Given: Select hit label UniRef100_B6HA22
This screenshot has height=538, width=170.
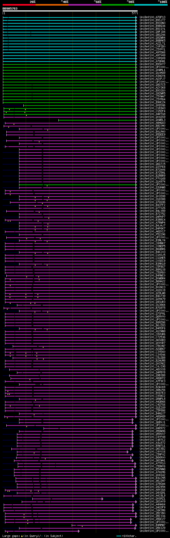Looking at the screenshot, I should [x=152, y=282].
